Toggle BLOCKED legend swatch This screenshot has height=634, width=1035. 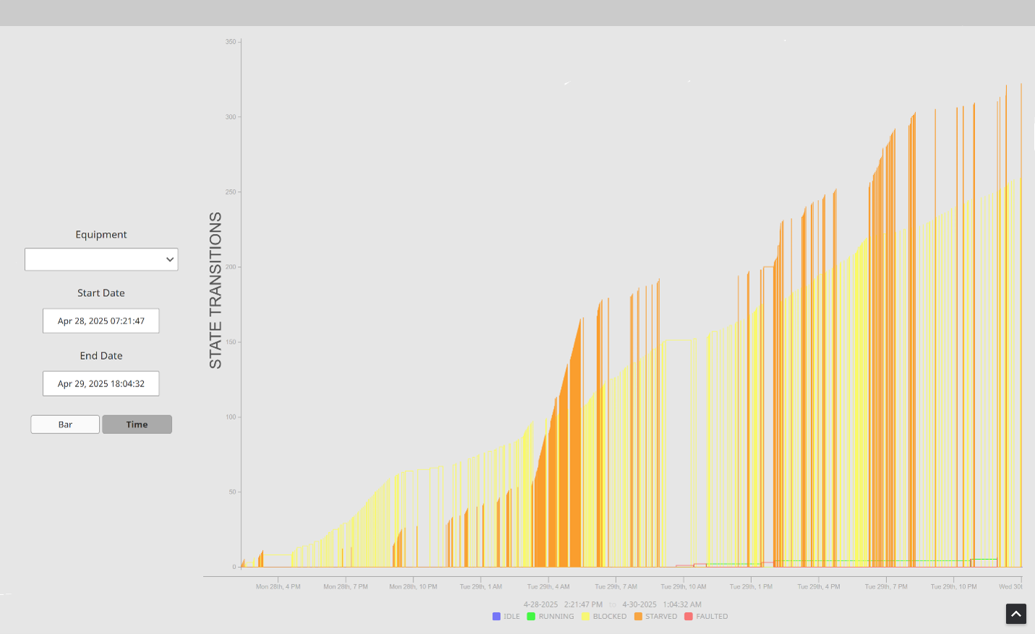pyautogui.click(x=585, y=617)
